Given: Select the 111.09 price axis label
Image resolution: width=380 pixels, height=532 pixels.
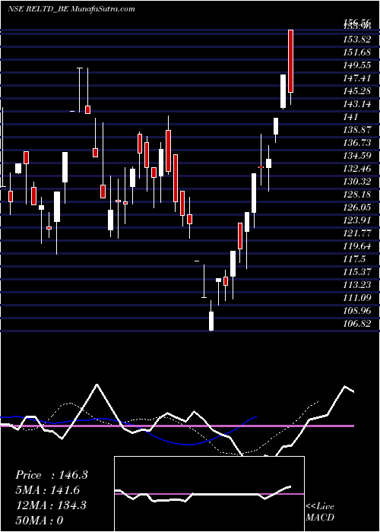Looking at the screenshot, I should [356, 298].
